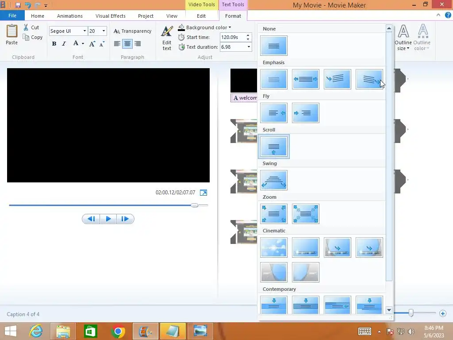Play the movie preview
The height and width of the screenshot is (340, 453).
(x=108, y=219)
